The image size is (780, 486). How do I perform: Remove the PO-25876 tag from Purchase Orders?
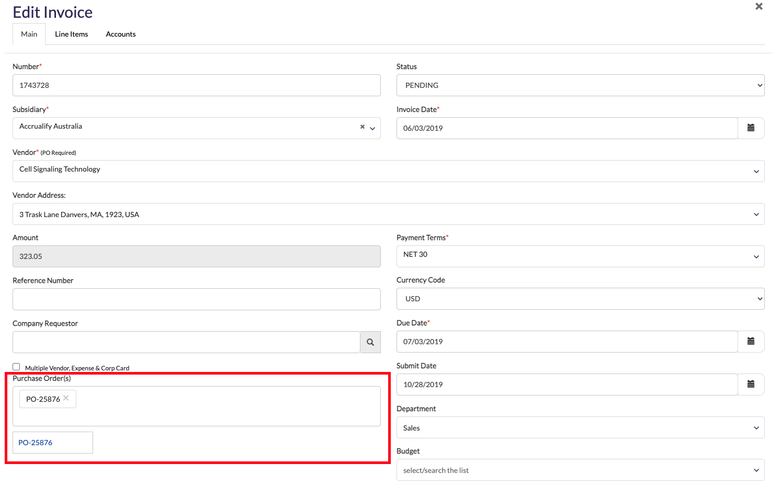(66, 398)
